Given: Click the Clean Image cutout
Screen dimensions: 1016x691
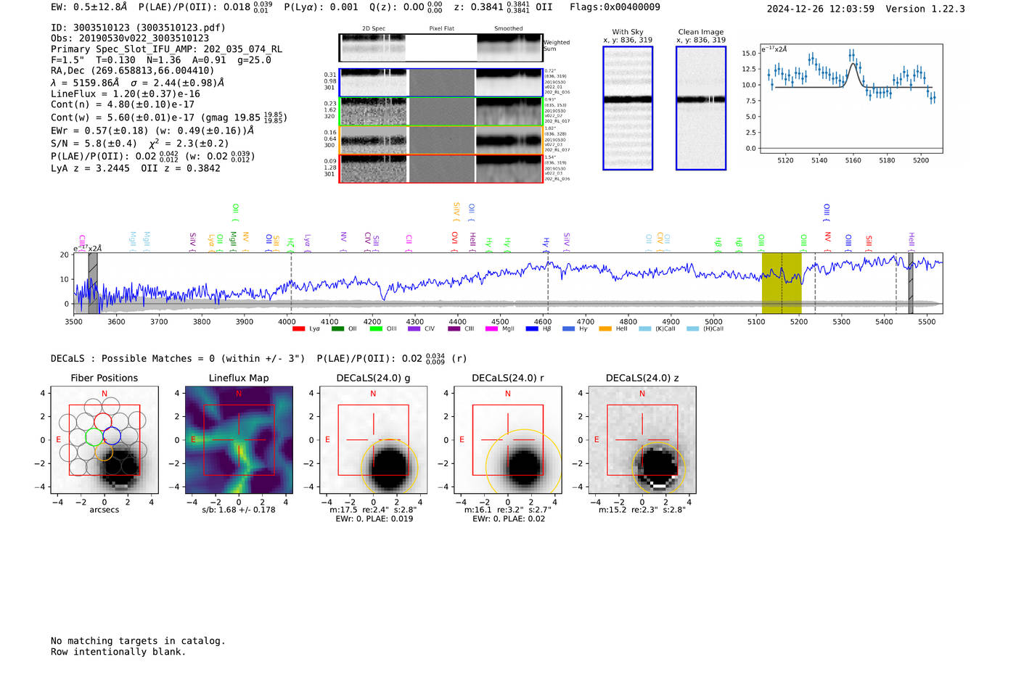Looking at the screenshot, I should (x=701, y=108).
